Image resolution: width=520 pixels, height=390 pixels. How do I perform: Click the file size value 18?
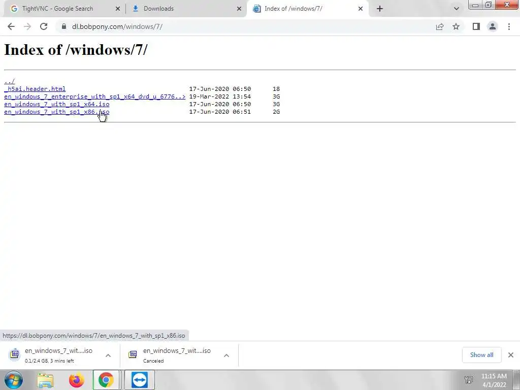(276, 89)
